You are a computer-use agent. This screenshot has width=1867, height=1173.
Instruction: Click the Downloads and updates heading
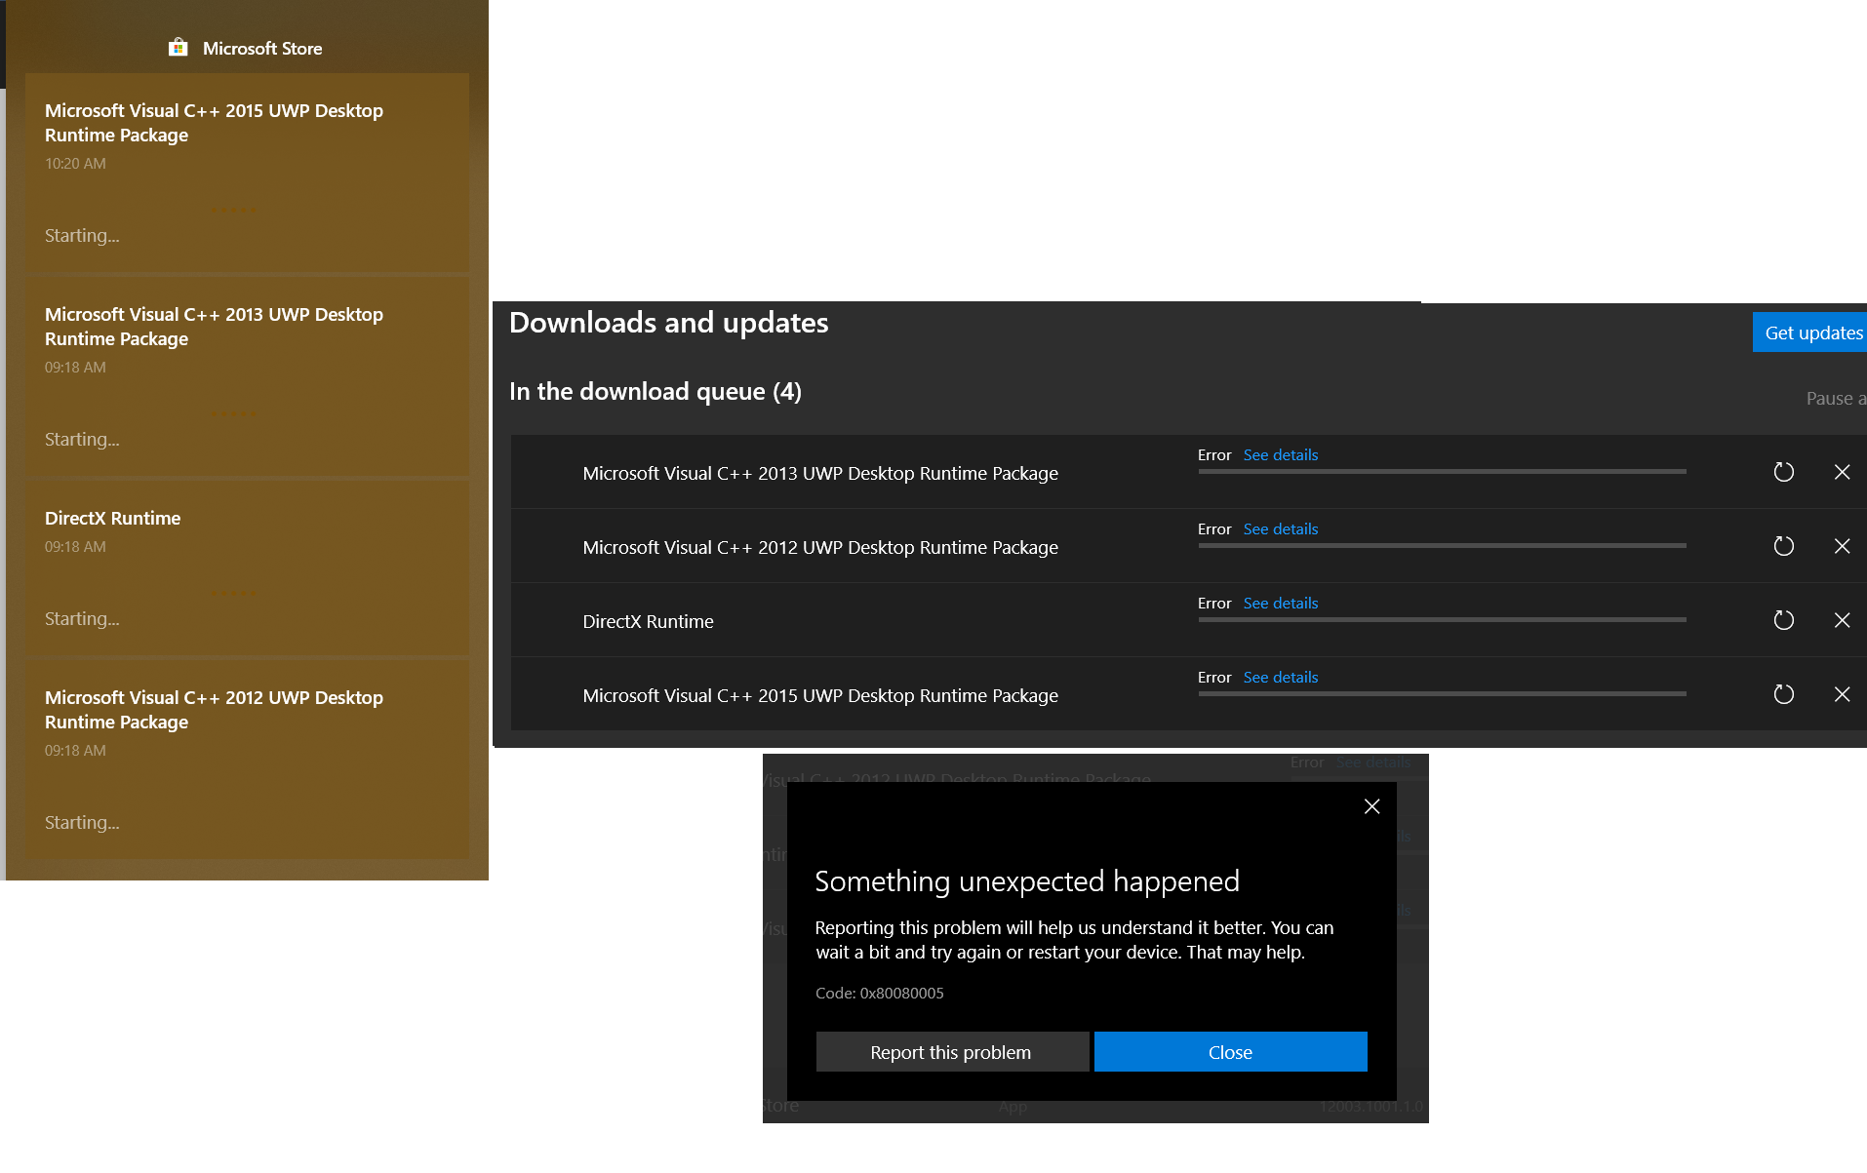(668, 323)
